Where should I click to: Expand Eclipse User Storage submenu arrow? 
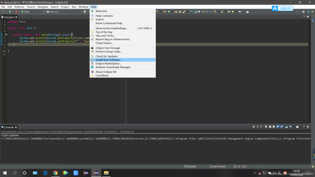(x=153, y=48)
